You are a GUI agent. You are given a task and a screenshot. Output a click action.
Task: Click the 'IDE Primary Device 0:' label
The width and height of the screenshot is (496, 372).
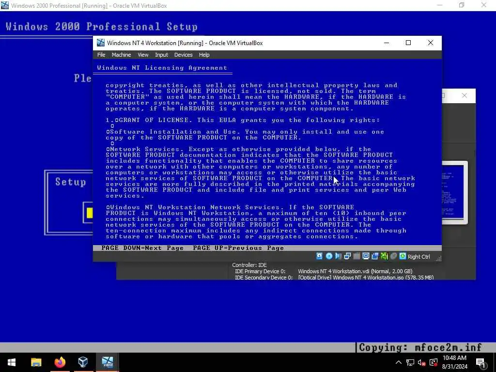[260, 271]
